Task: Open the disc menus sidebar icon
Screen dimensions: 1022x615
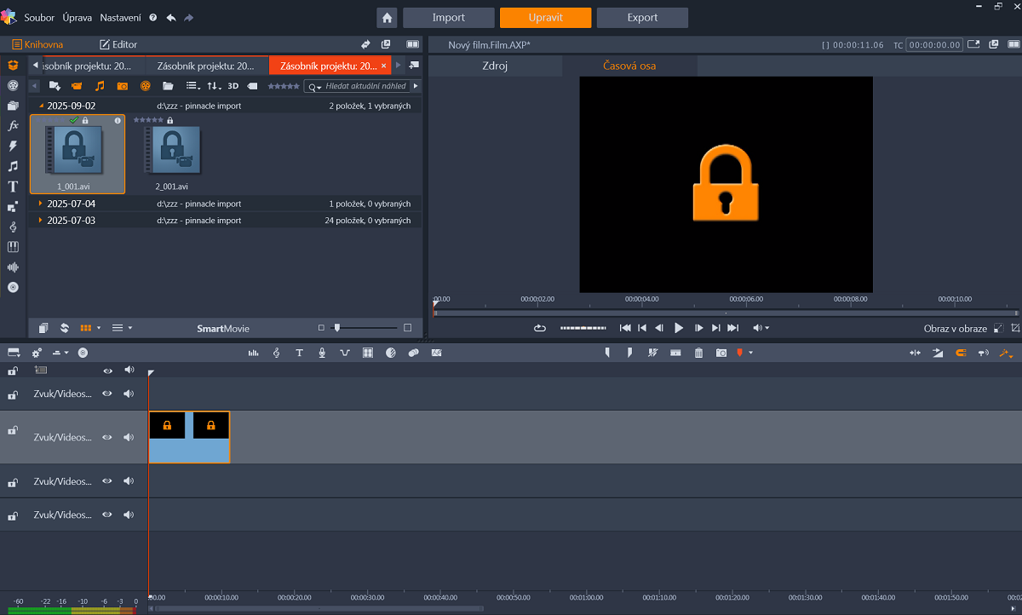Action: (x=13, y=287)
